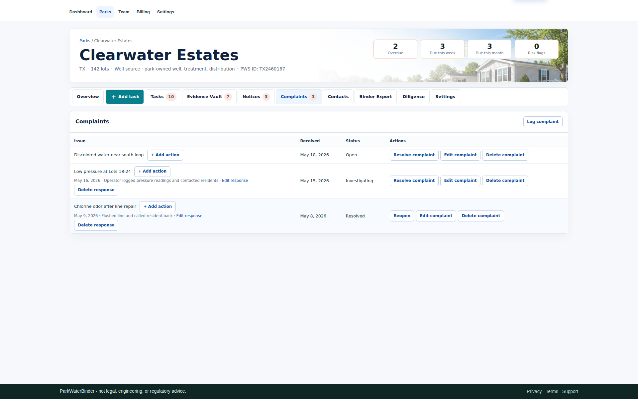Edit the Low pressure complaint
This screenshot has height=399, width=638.
pos(460,181)
